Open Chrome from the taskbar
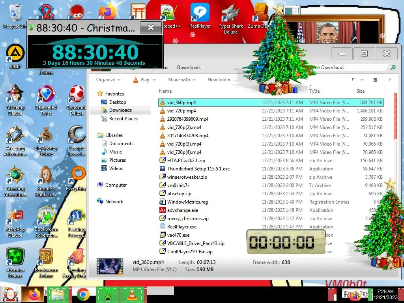404x303 pixels. 83,294
